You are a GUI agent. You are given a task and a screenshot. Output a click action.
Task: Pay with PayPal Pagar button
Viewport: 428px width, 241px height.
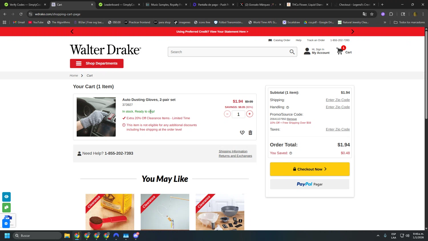[x=310, y=184]
